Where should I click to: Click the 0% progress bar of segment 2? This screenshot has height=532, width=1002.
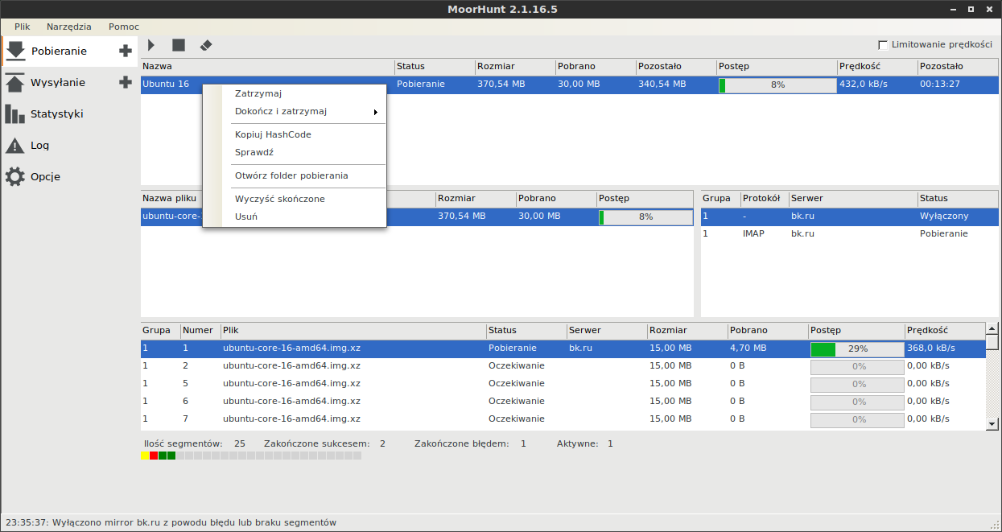click(857, 366)
